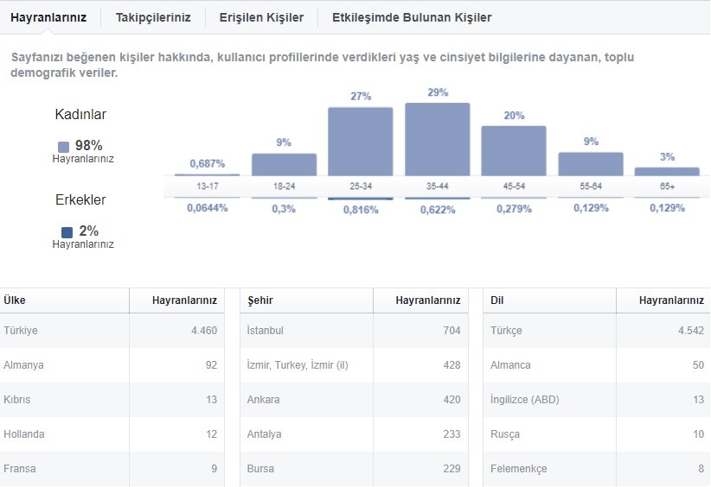Image resolution: width=711 pixels, height=487 pixels.
Task: Open the Erişilen Kişiler tab
Action: coord(261,17)
